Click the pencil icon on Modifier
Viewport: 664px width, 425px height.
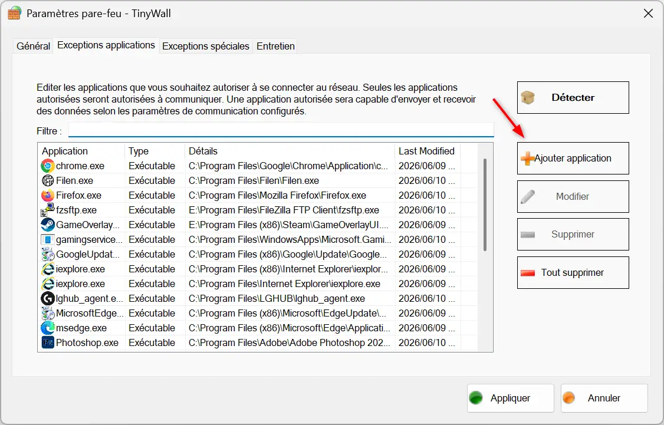point(528,197)
